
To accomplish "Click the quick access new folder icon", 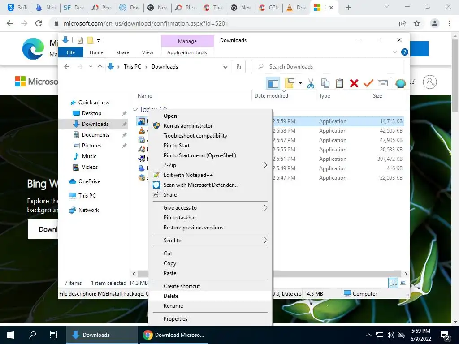I will click(x=91, y=40).
